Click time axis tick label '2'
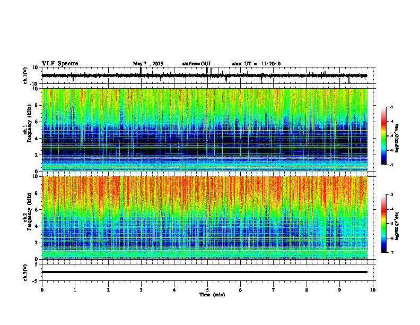 (108, 290)
